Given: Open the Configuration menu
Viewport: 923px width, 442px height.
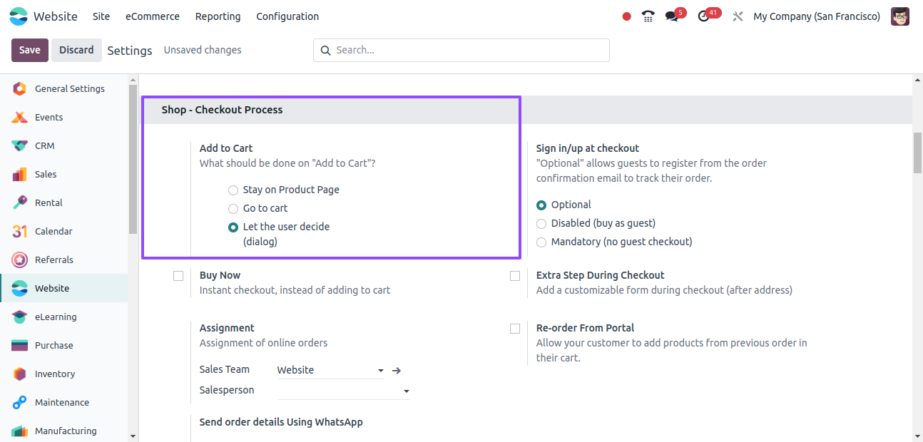Looking at the screenshot, I should pos(287,16).
